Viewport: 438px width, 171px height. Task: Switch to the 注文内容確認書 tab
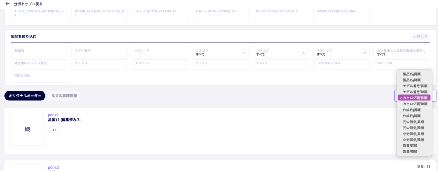[64, 96]
